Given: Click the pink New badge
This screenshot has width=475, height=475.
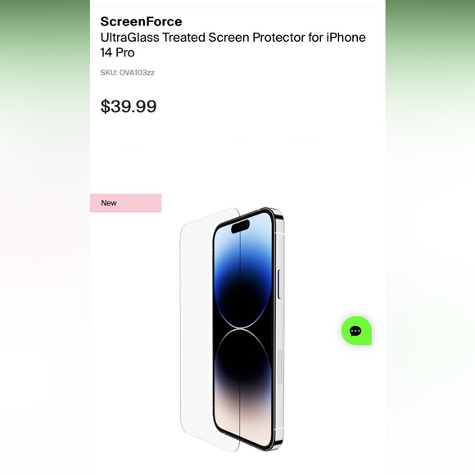Looking at the screenshot, I should click(125, 203).
